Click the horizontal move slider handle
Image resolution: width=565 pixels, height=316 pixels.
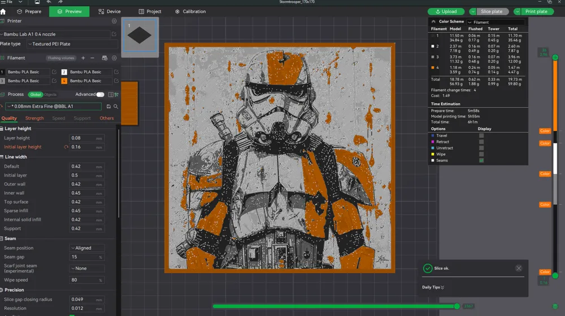click(x=457, y=306)
